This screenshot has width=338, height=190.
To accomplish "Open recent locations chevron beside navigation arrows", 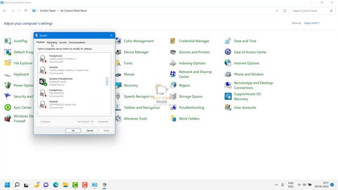I will (x=19, y=11).
